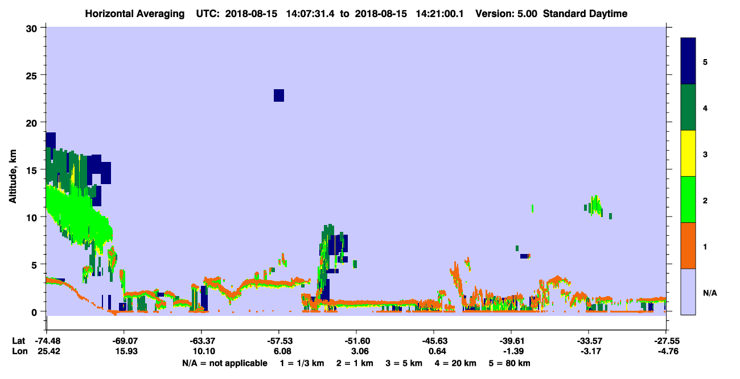Click the 'Lat' row label
740x379 pixels.
19,341
